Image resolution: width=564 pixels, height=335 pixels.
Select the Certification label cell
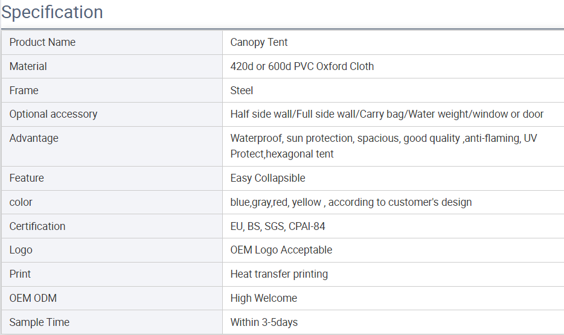click(x=112, y=226)
